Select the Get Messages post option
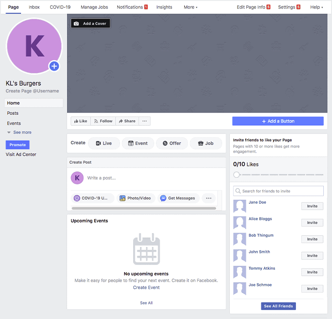This screenshot has width=332, height=319. [x=178, y=198]
